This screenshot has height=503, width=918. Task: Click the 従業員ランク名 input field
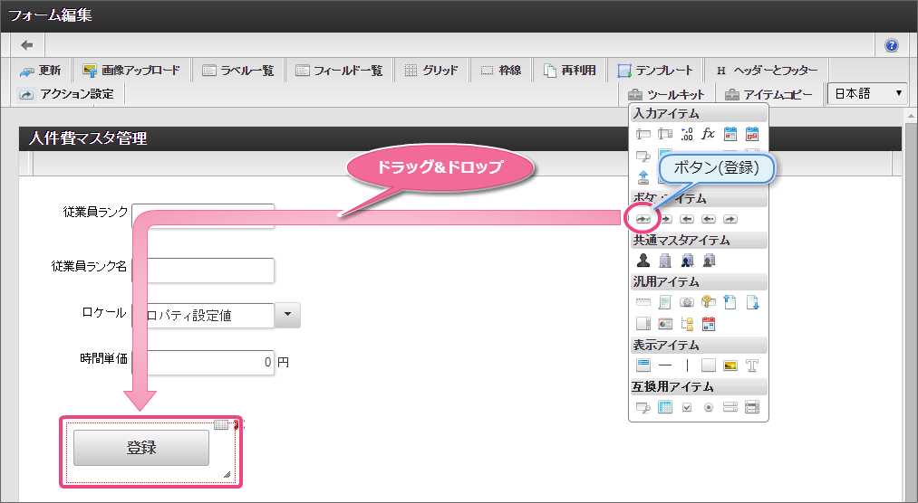tap(203, 270)
